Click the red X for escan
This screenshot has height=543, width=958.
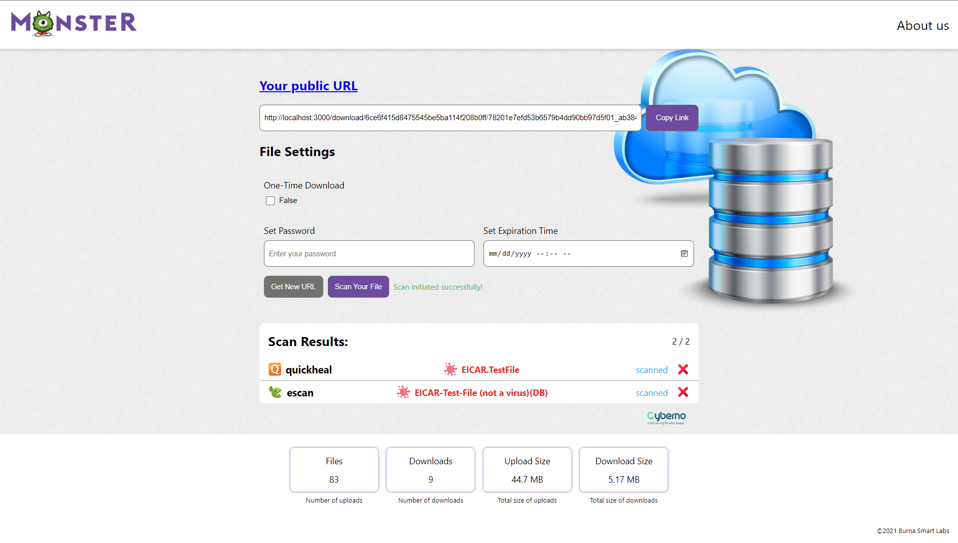pyautogui.click(x=683, y=392)
